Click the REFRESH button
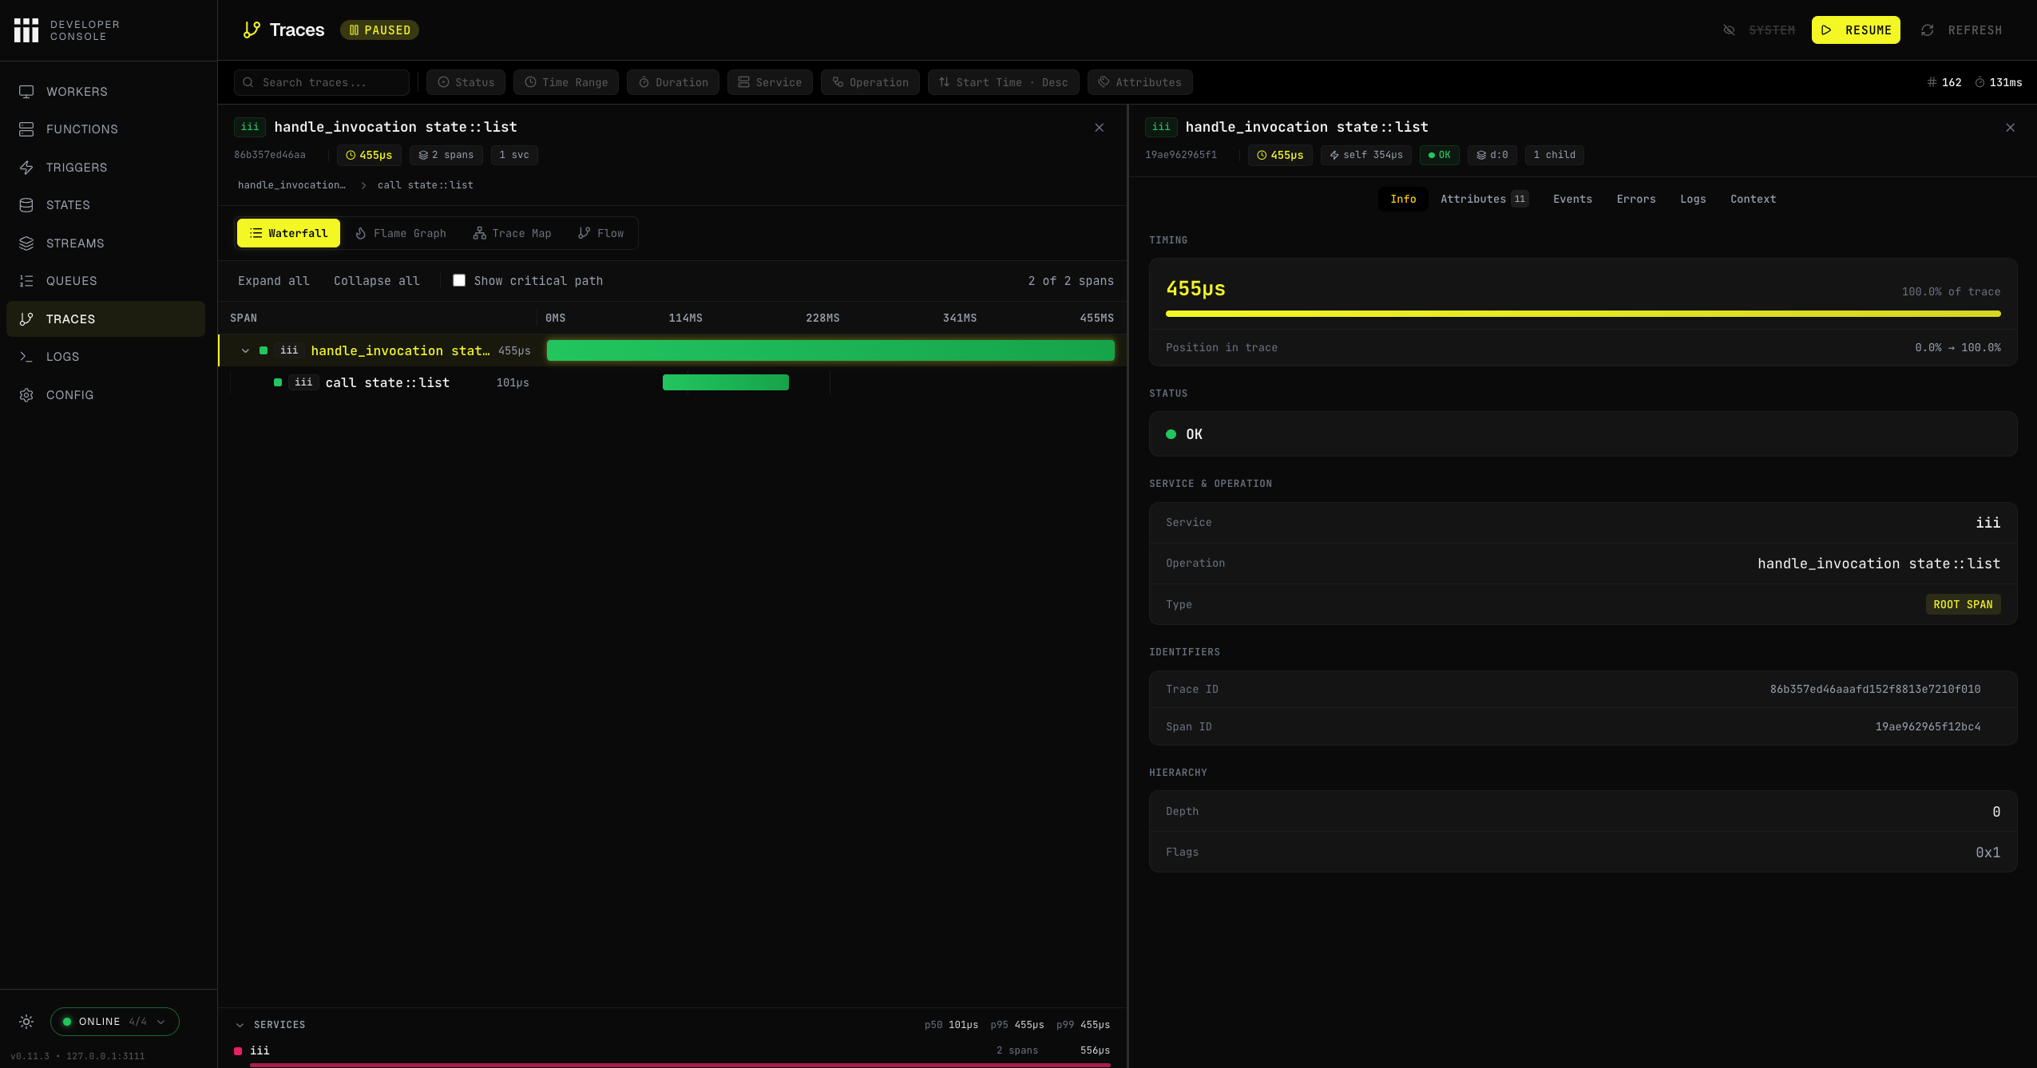The image size is (2037, 1068). click(x=1961, y=30)
